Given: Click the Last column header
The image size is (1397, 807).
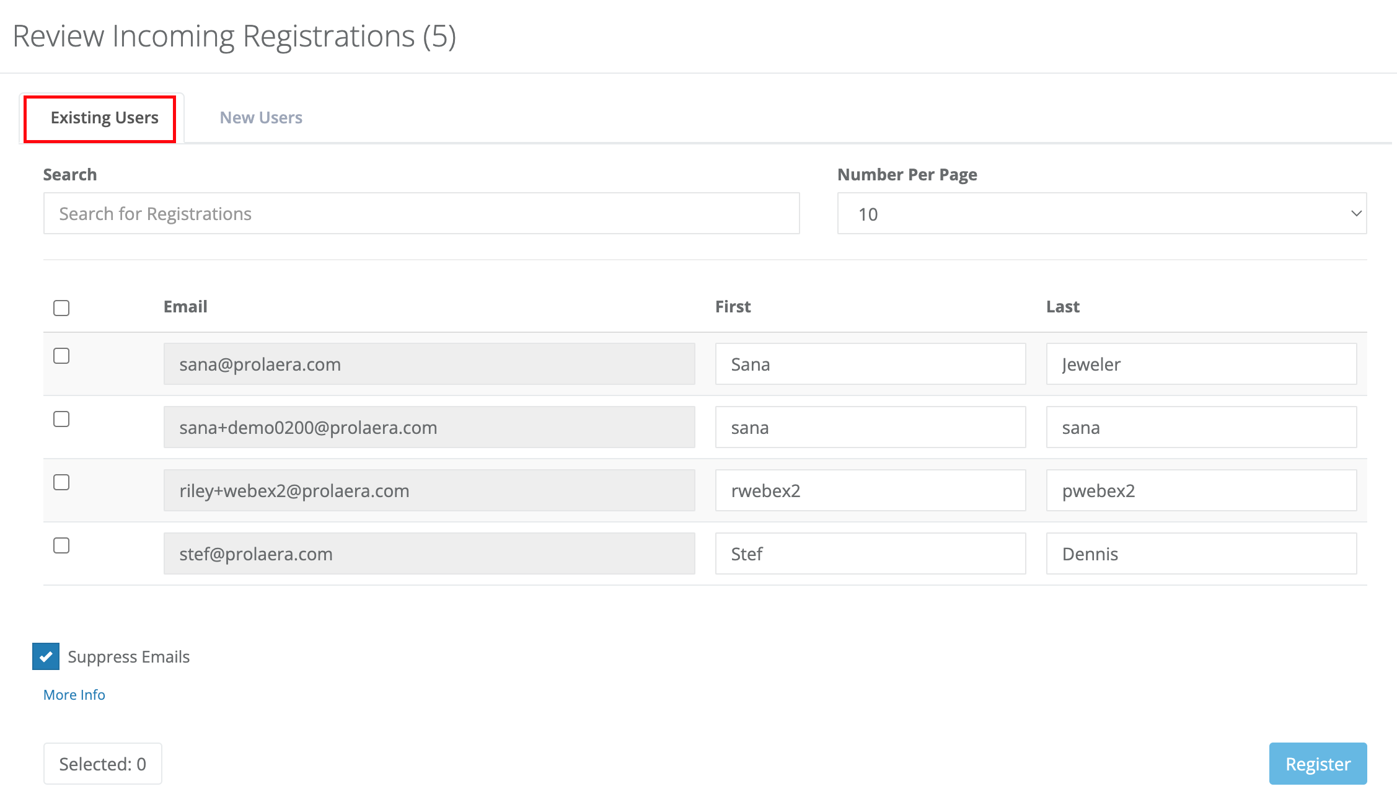Looking at the screenshot, I should click(1063, 306).
